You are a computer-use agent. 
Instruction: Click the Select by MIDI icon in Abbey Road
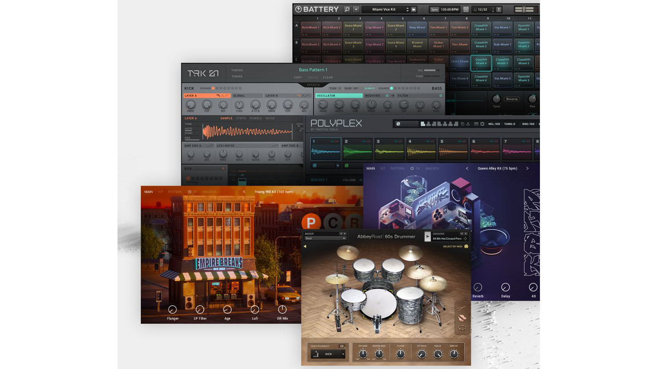tap(466, 246)
